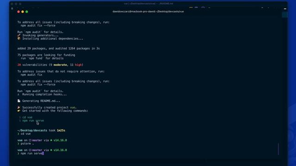Image resolution: width=296 pixels, height=166 pixels.
Task: Click the yellow minimize button of the terminal
Action: tap(23, 12)
